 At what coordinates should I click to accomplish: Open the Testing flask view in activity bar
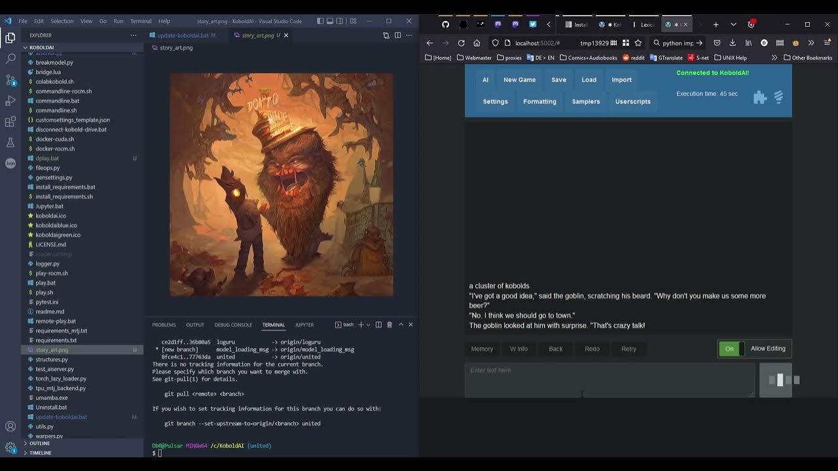[10, 143]
